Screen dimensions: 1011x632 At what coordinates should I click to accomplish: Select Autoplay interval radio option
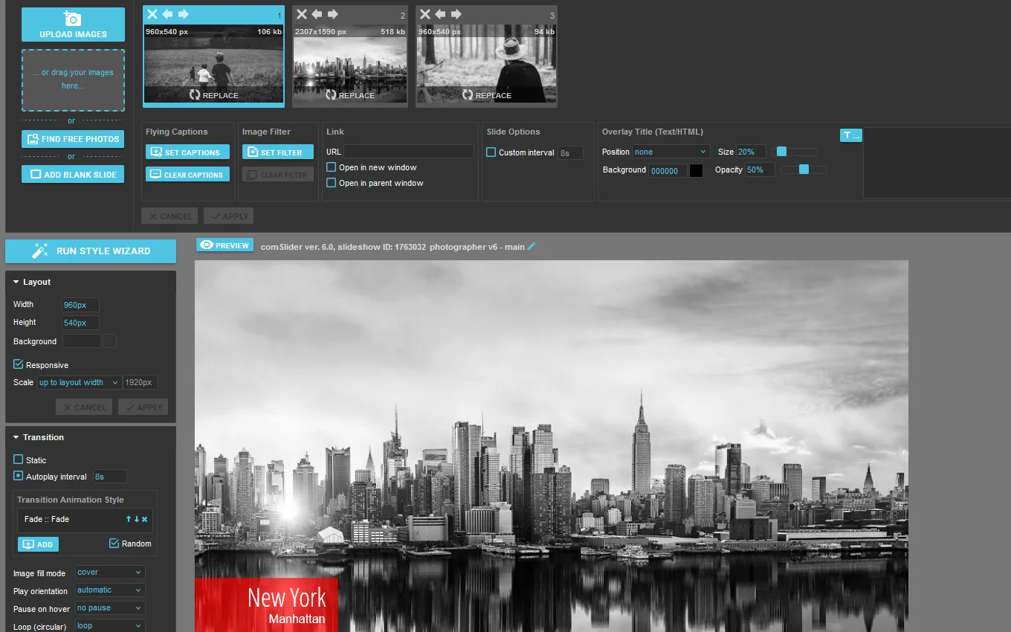[x=19, y=476]
